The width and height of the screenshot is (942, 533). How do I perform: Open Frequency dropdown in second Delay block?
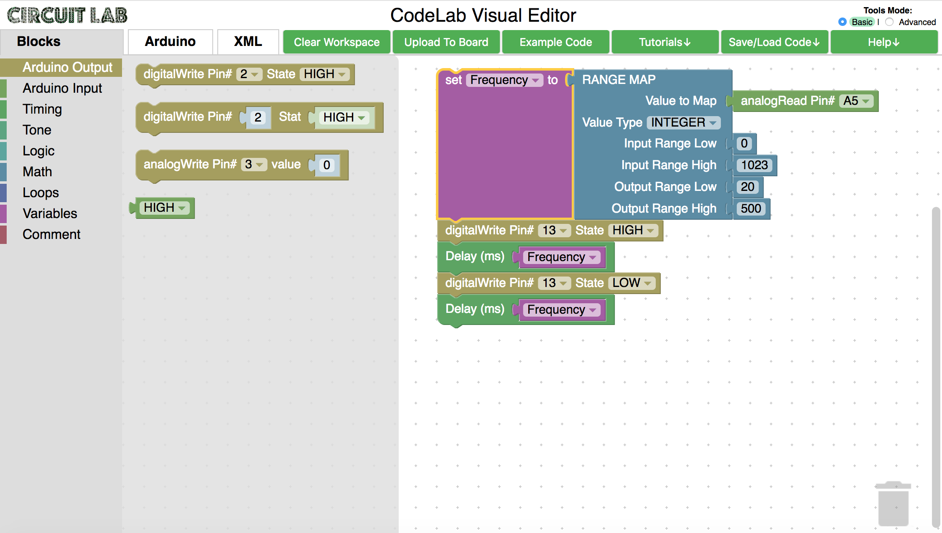[562, 310]
